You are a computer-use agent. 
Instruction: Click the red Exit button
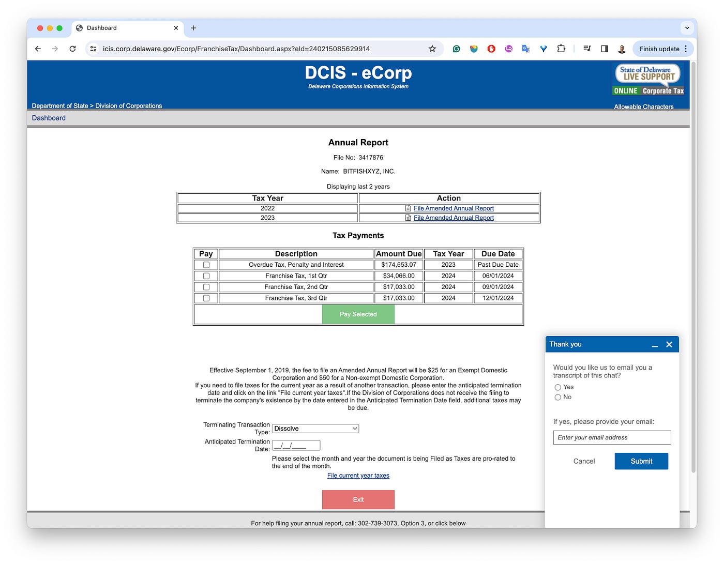tap(358, 499)
